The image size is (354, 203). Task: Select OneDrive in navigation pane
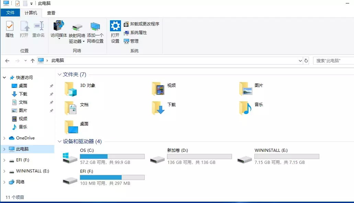[x=22, y=138]
